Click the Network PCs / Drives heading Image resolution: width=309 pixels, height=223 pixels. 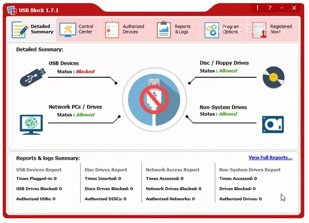(x=75, y=107)
